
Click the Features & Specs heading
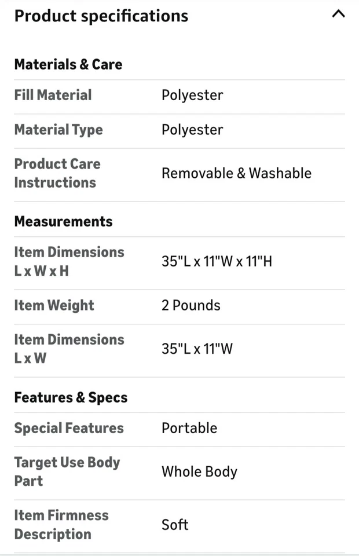pyautogui.click(x=71, y=397)
